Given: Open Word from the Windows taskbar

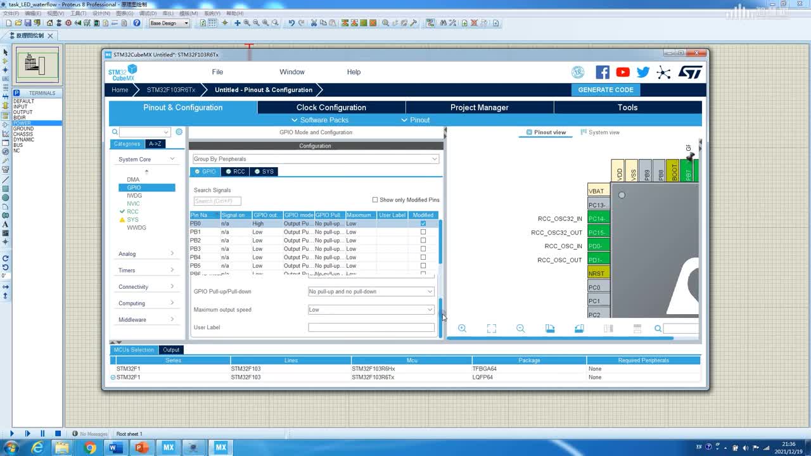Looking at the screenshot, I should coord(115,448).
